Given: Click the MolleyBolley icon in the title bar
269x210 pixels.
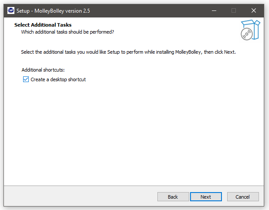Looking at the screenshot, I should (x=11, y=10).
